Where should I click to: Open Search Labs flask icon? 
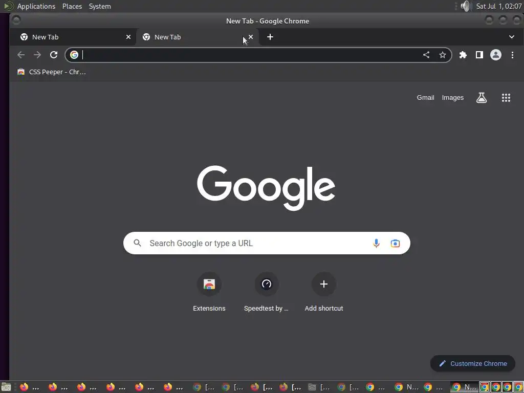point(481,98)
